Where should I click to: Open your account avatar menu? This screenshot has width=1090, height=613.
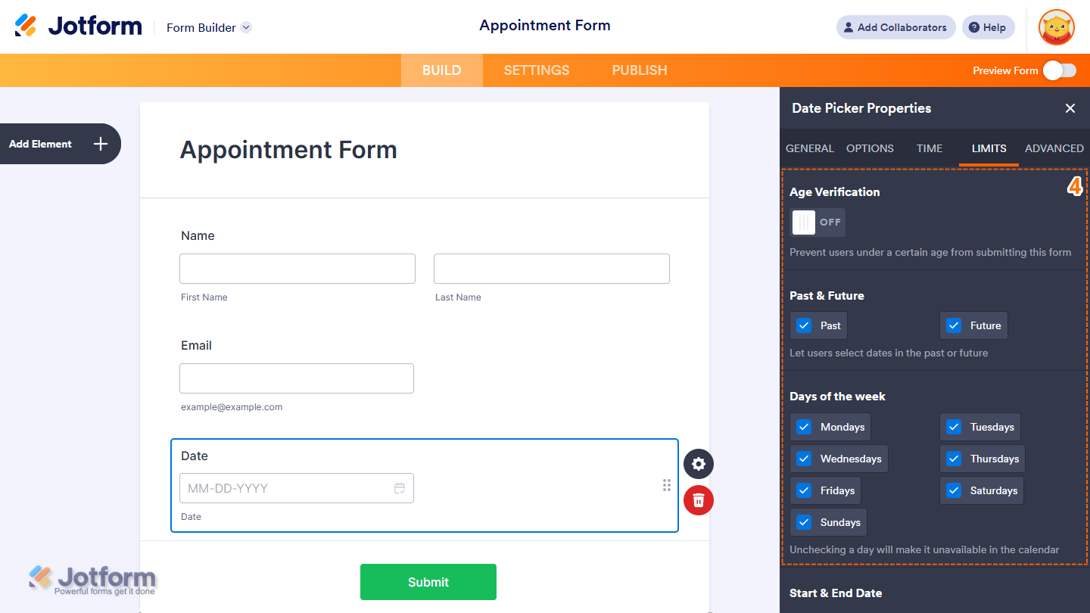1056,27
